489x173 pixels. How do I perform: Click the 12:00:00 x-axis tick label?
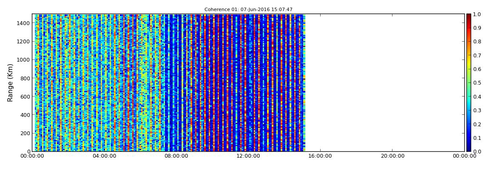coord(248,156)
